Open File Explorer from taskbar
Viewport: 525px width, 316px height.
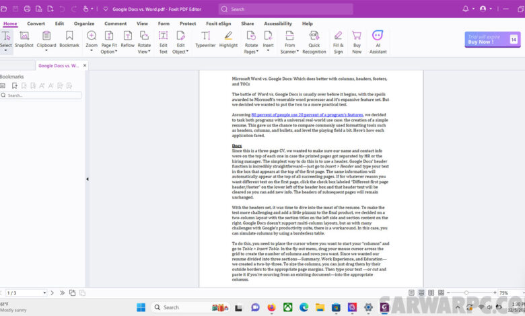click(x=320, y=307)
